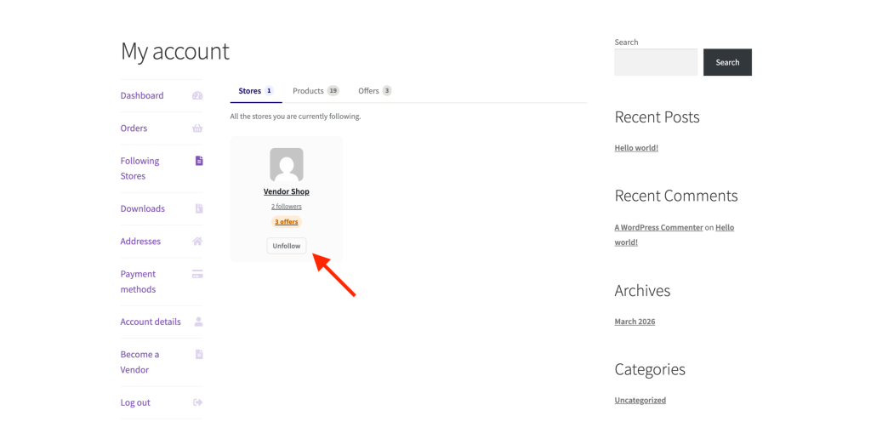Viewport: 871px width, 433px height.
Task: Click the Archives heading
Action: [643, 291]
